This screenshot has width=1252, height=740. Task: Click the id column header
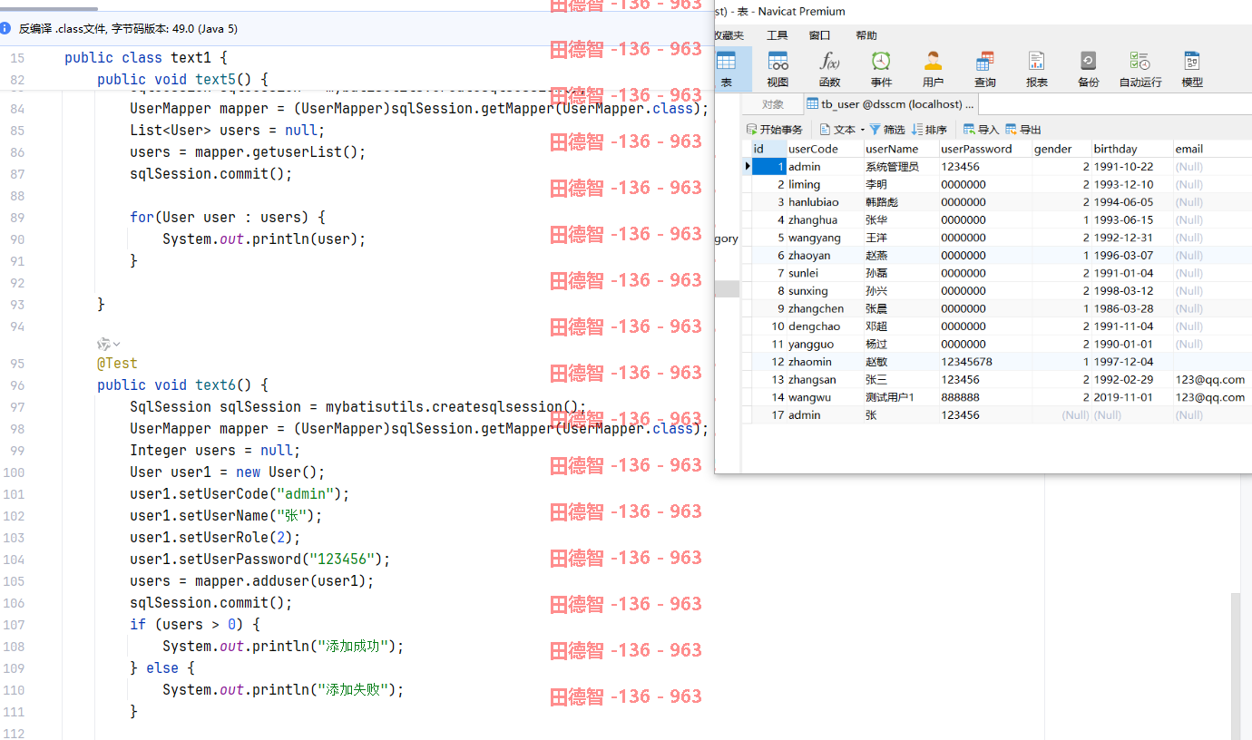[x=768, y=149]
